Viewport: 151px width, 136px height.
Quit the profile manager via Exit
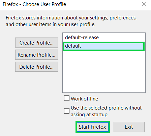click(129, 127)
